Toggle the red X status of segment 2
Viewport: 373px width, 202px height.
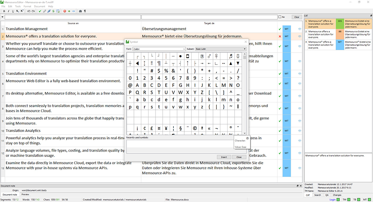[x=280, y=37]
